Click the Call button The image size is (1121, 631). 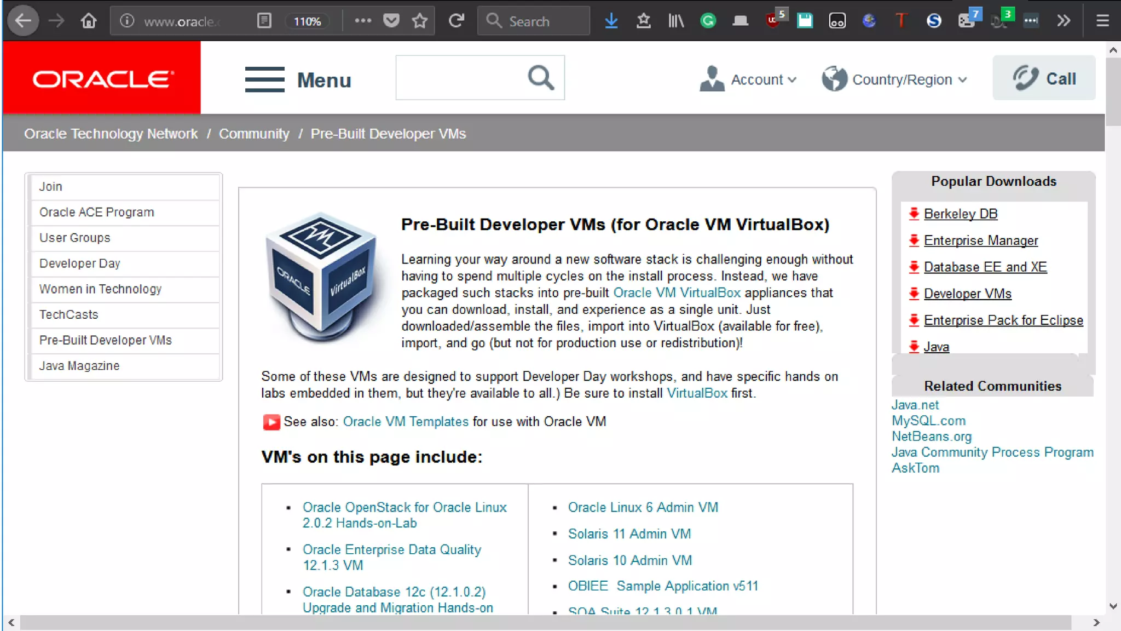1044,78
